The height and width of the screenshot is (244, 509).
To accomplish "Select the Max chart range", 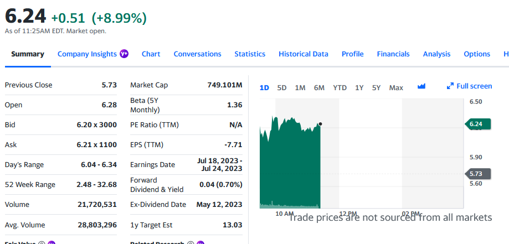I will pos(396,87).
